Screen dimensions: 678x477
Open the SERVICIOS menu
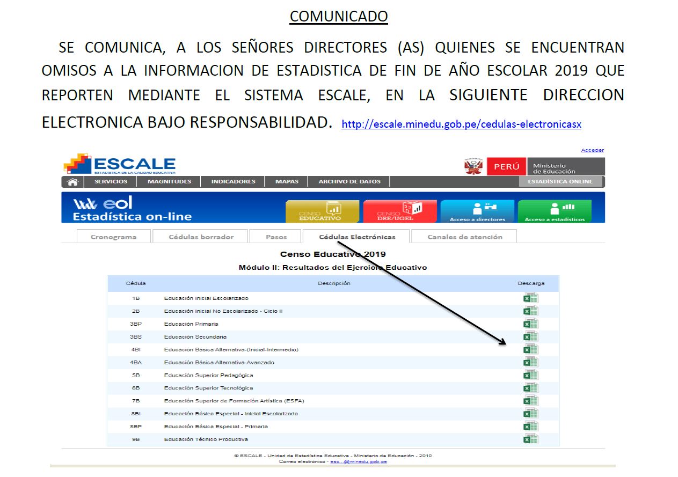pyautogui.click(x=111, y=182)
